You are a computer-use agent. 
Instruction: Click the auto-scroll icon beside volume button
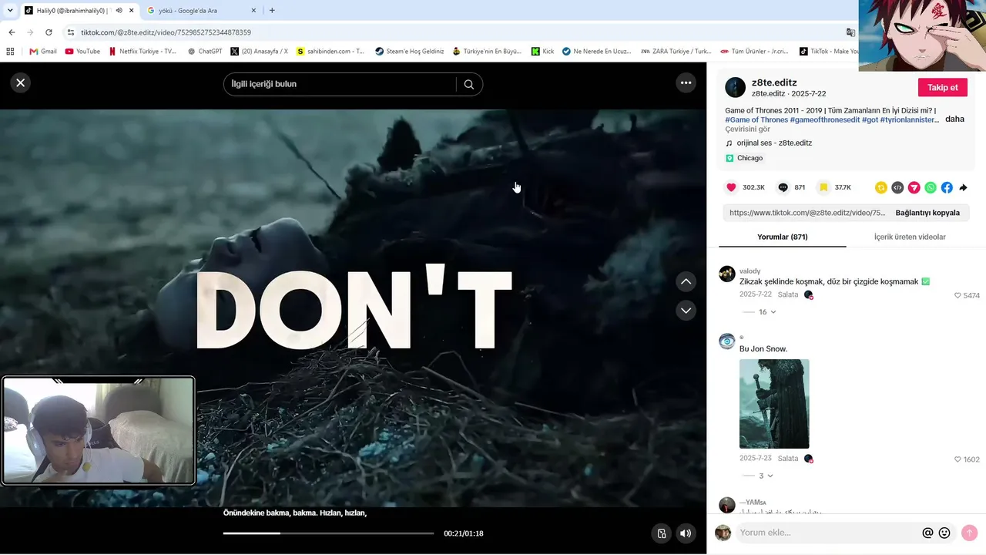[661, 533]
